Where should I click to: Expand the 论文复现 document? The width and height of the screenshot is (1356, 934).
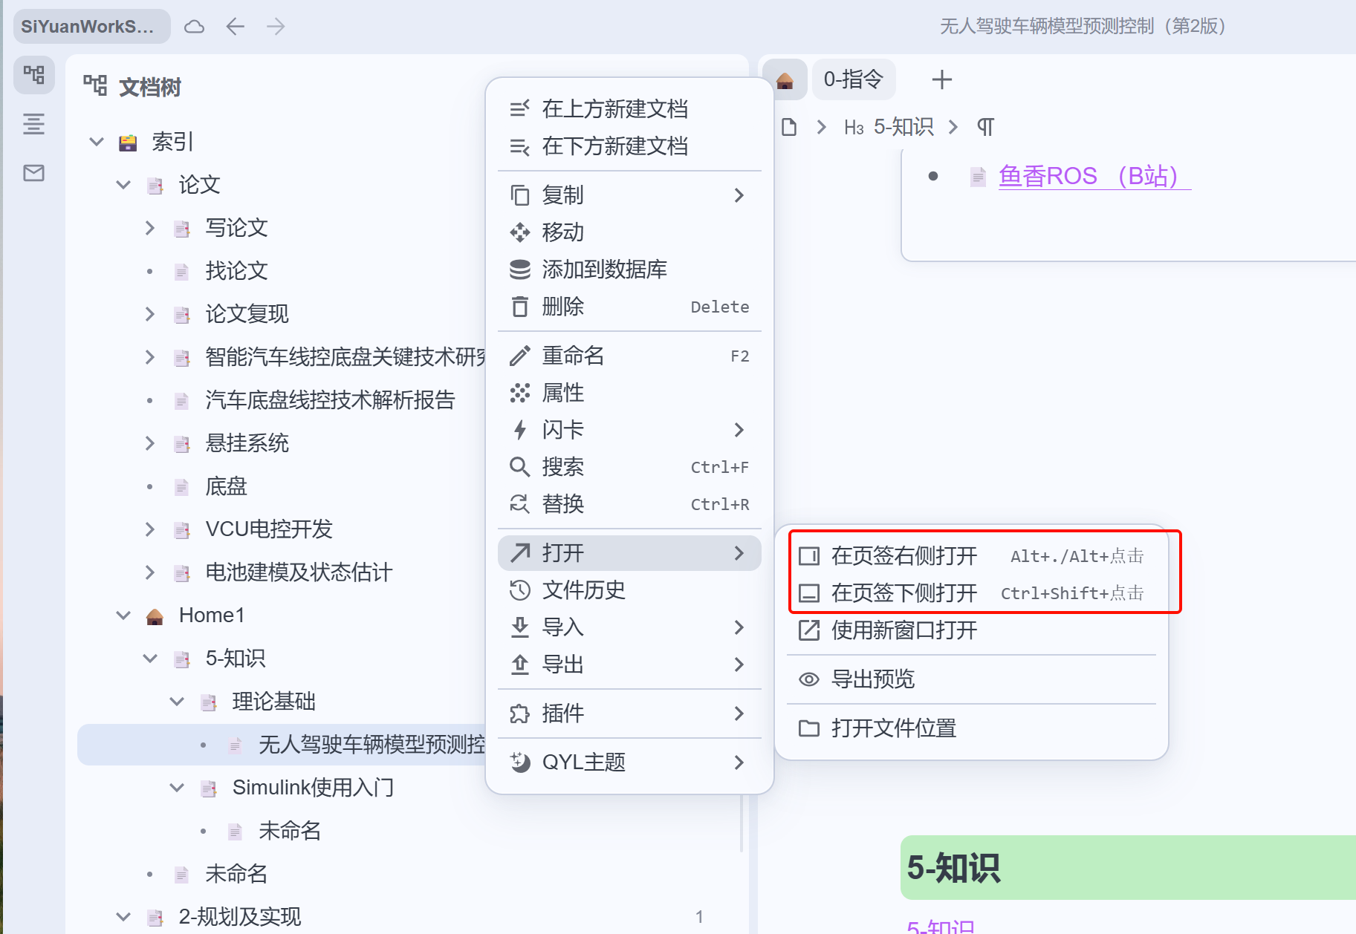click(150, 314)
